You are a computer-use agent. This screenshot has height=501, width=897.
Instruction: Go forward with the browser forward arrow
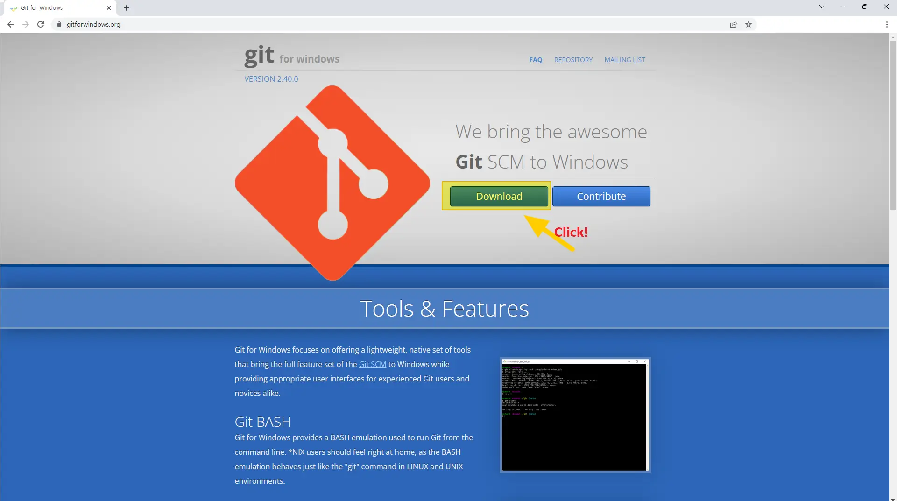[x=26, y=24]
